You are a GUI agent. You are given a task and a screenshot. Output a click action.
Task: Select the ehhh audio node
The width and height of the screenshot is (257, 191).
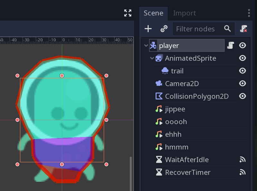point(173,134)
